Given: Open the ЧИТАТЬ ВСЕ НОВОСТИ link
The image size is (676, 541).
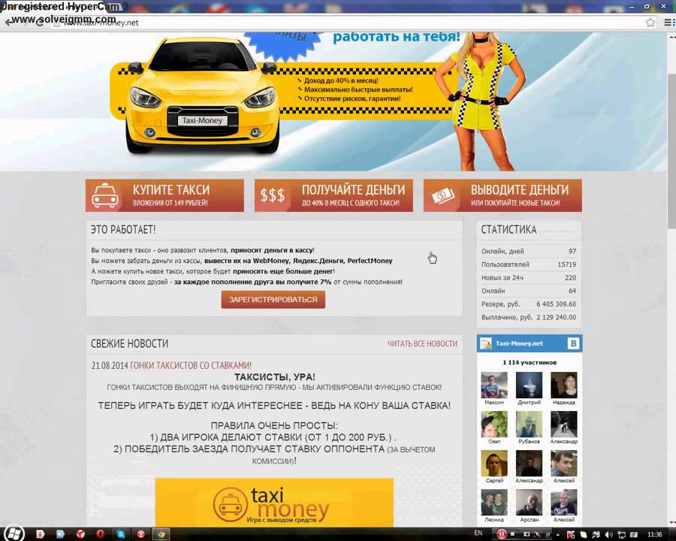Looking at the screenshot, I should 422,343.
